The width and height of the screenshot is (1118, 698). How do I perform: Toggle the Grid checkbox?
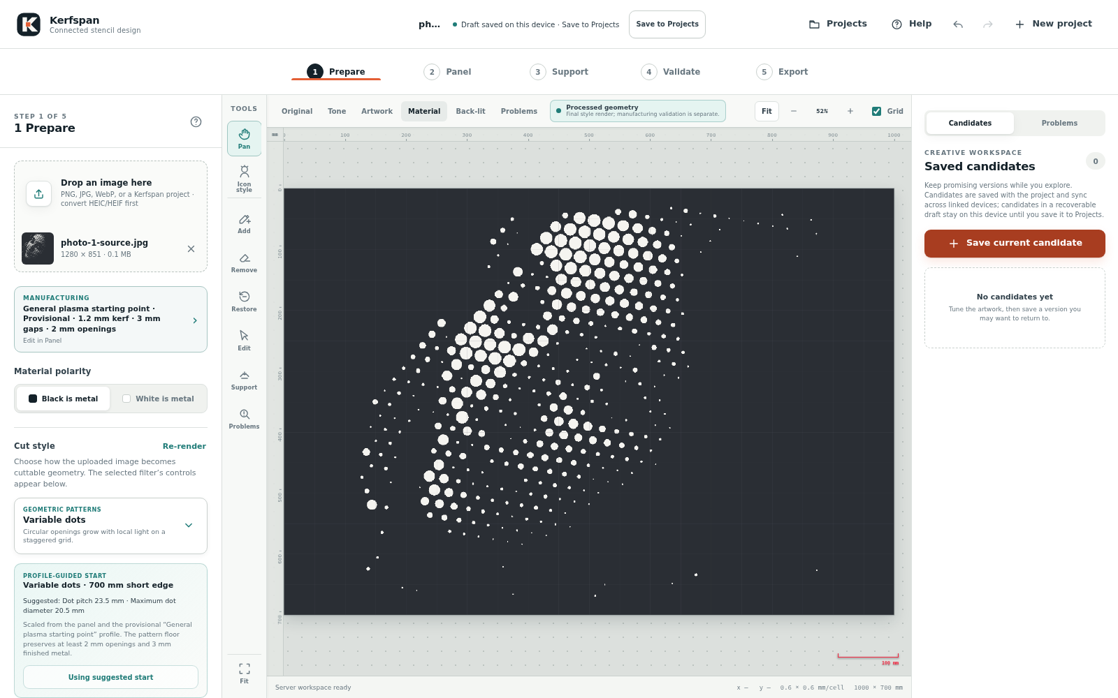pos(876,111)
